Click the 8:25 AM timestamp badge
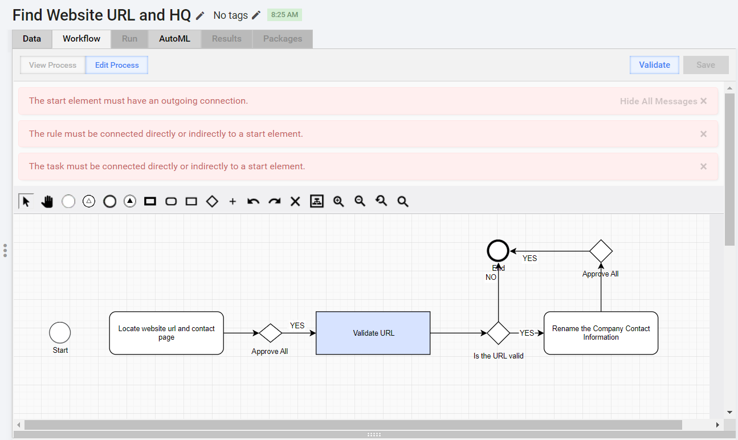This screenshot has width=738, height=440. click(284, 15)
